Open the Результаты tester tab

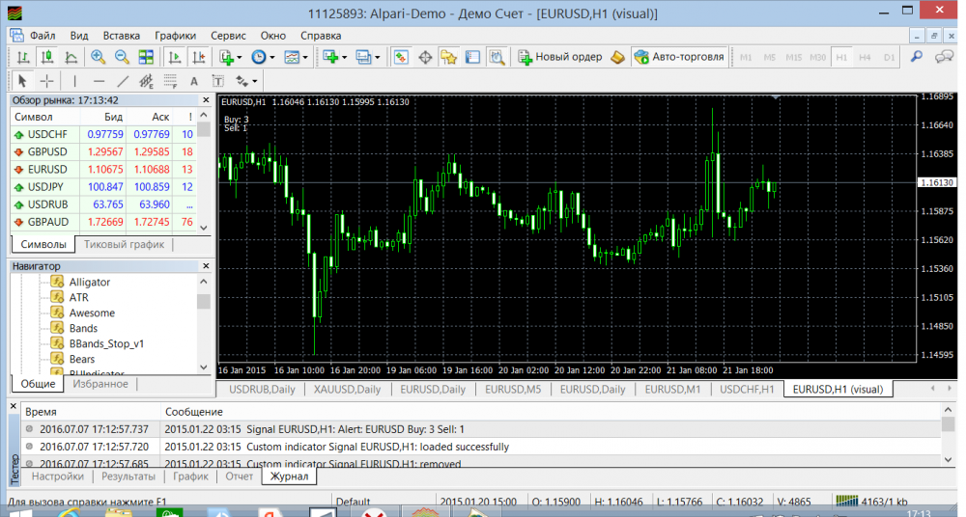click(128, 476)
